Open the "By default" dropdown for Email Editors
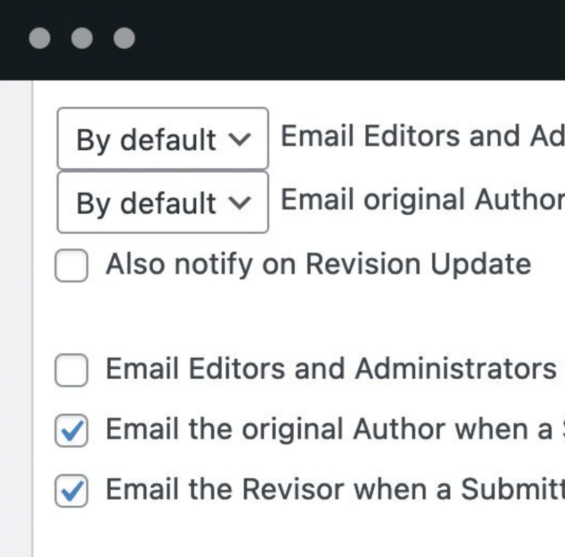The width and height of the screenshot is (565, 557). click(162, 139)
